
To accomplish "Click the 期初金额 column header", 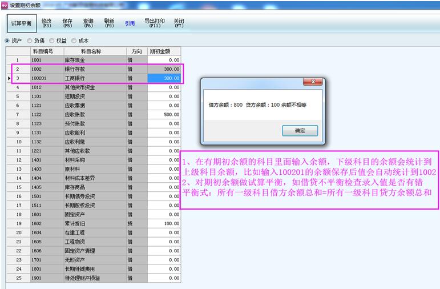I will click(x=164, y=51).
